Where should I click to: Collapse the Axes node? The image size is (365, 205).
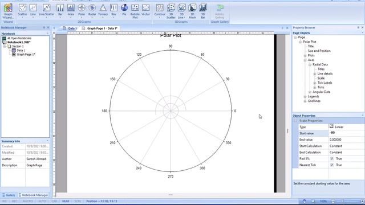[x=305, y=60]
